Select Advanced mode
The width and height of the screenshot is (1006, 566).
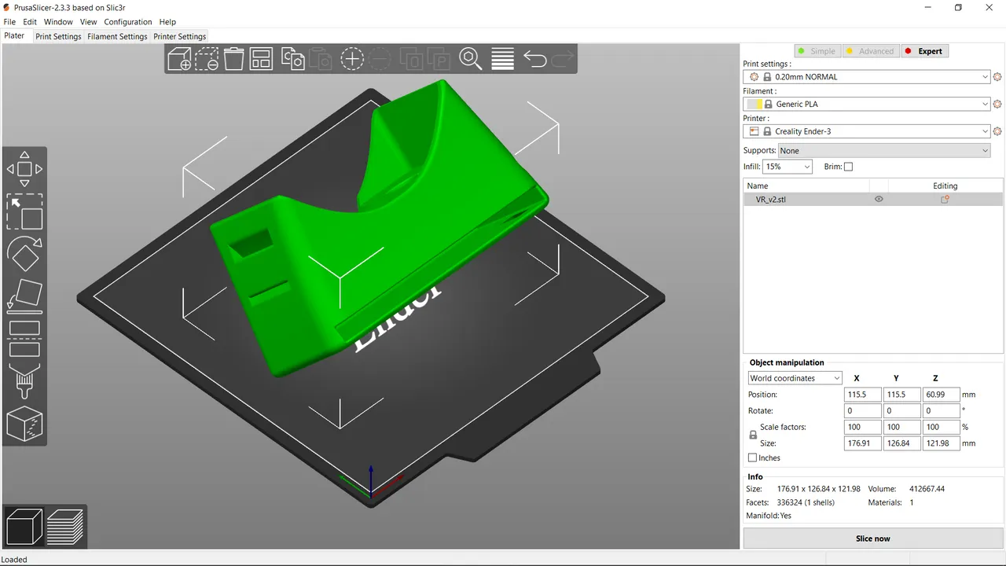tap(870, 51)
